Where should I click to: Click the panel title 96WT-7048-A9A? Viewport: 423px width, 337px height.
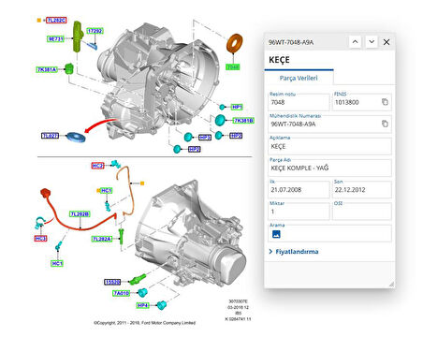click(x=291, y=42)
